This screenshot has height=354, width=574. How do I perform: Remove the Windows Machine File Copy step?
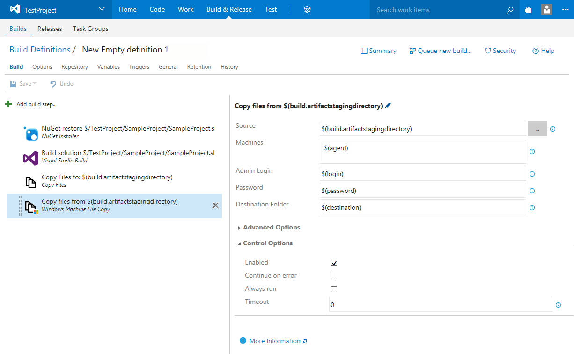point(215,206)
